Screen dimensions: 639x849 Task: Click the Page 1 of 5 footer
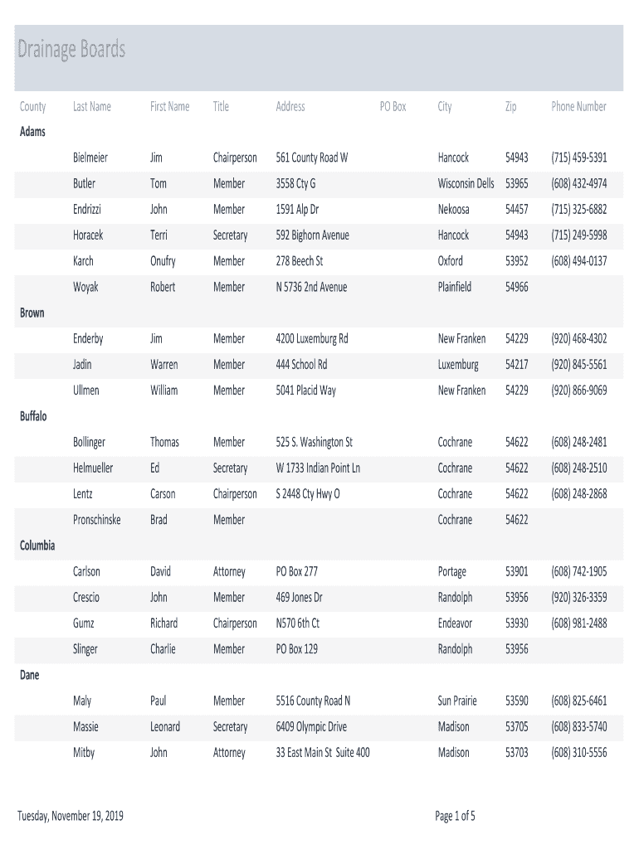pos(455,817)
